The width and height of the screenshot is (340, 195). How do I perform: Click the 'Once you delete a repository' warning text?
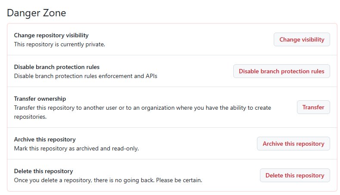click(56, 180)
